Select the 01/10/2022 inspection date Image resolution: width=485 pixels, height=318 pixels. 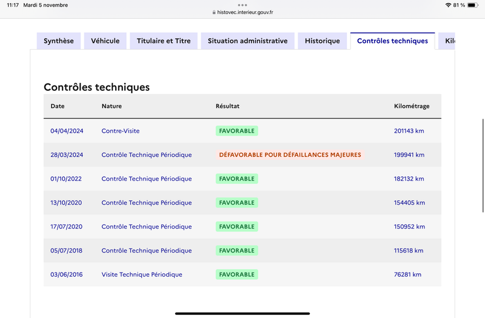click(x=66, y=179)
